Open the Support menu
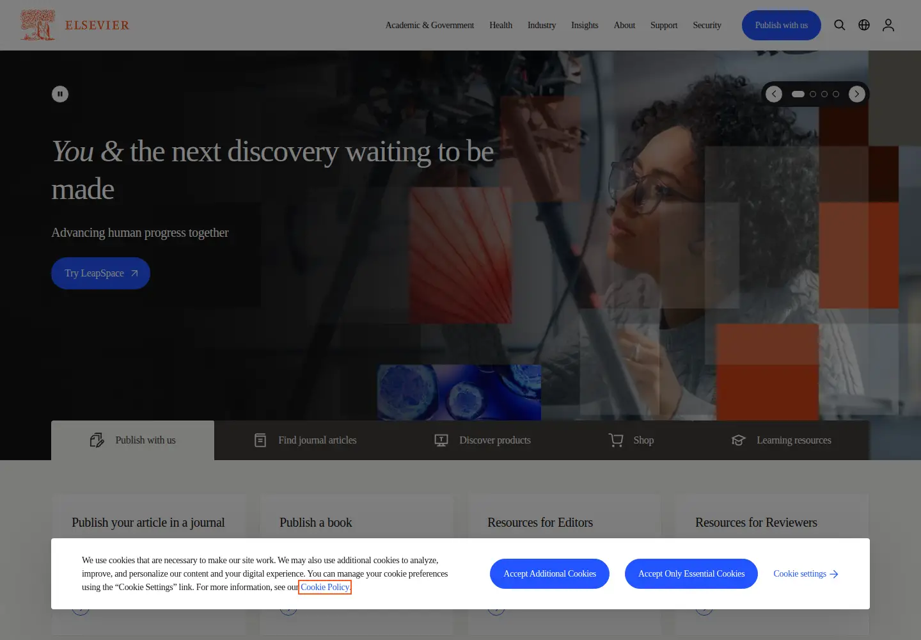This screenshot has height=640, width=921. [x=664, y=25]
